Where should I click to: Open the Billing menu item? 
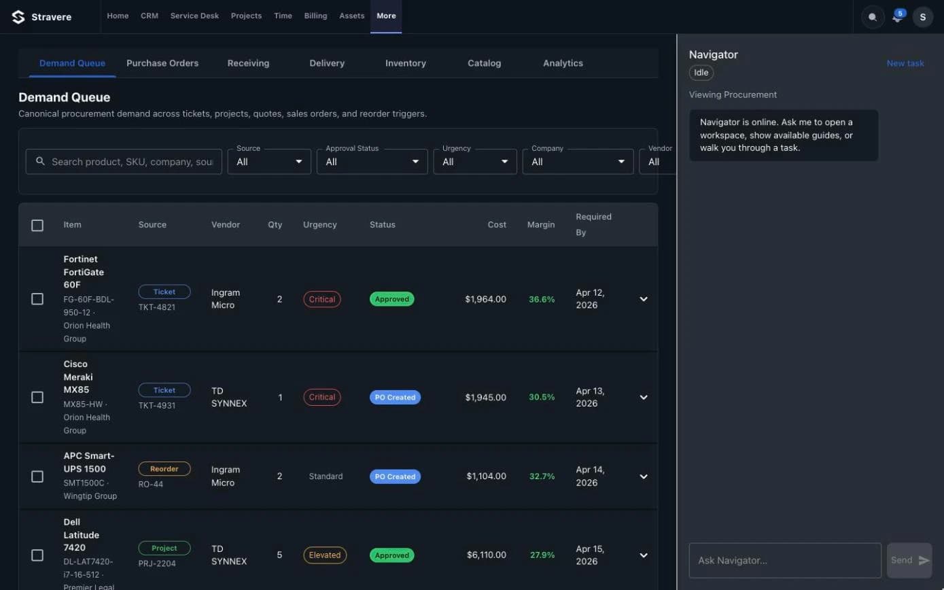pos(315,16)
